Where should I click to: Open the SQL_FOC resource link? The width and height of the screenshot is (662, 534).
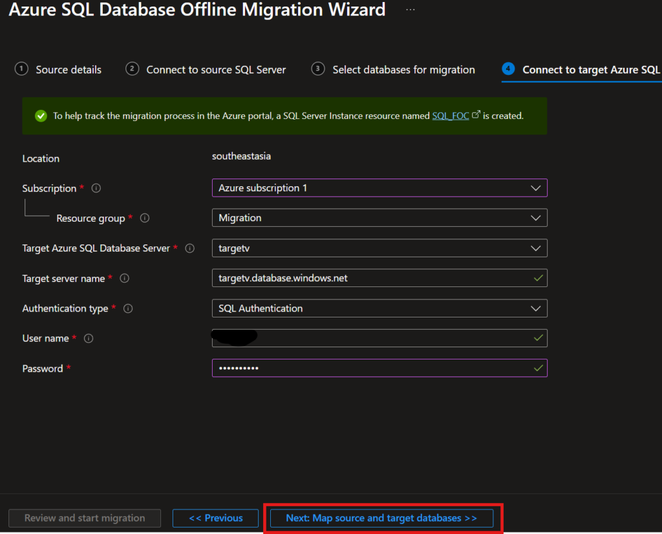click(451, 116)
